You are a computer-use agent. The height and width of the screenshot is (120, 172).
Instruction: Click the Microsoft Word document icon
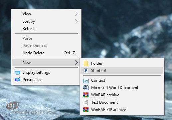86,88
